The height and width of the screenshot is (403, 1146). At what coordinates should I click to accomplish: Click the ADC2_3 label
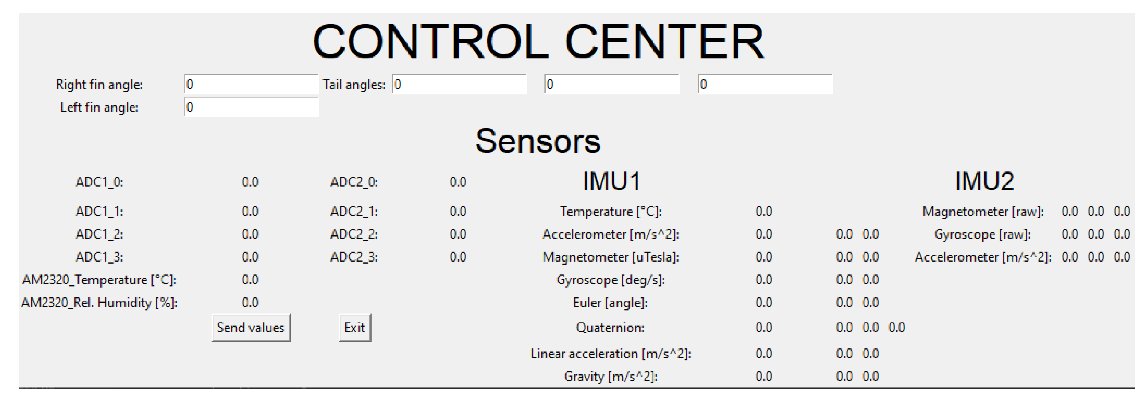[x=354, y=257]
